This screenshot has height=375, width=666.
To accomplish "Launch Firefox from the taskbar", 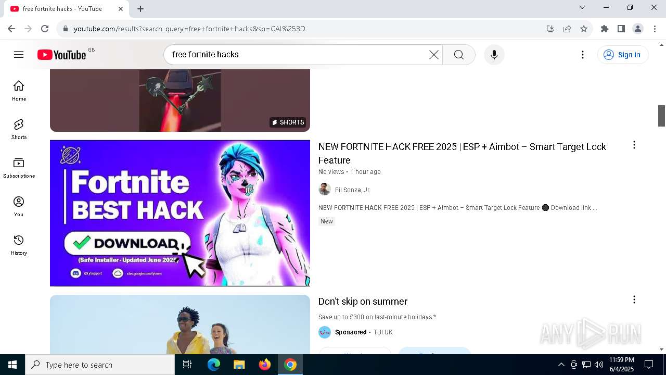I will [264, 365].
